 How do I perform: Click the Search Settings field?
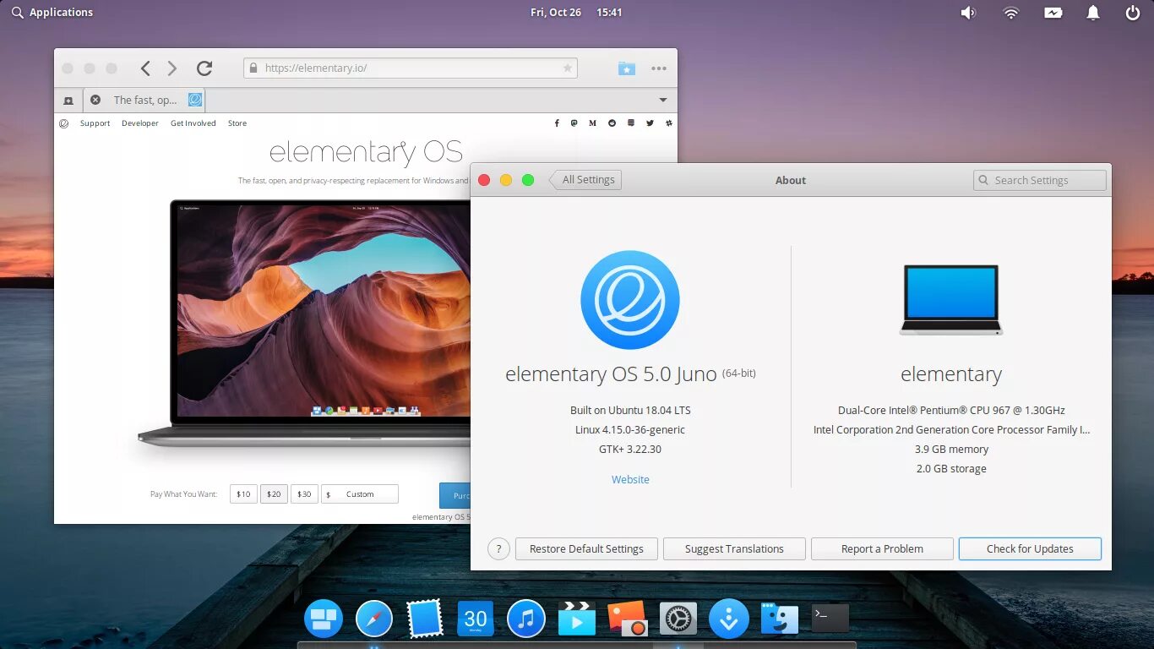1040,180
